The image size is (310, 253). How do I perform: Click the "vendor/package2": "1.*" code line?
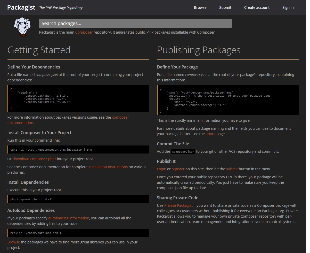[x=45, y=99]
